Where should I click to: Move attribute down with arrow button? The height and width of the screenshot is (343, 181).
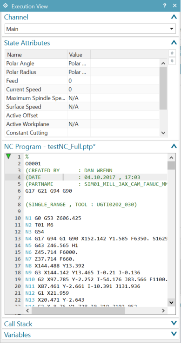(x=172, y=61)
